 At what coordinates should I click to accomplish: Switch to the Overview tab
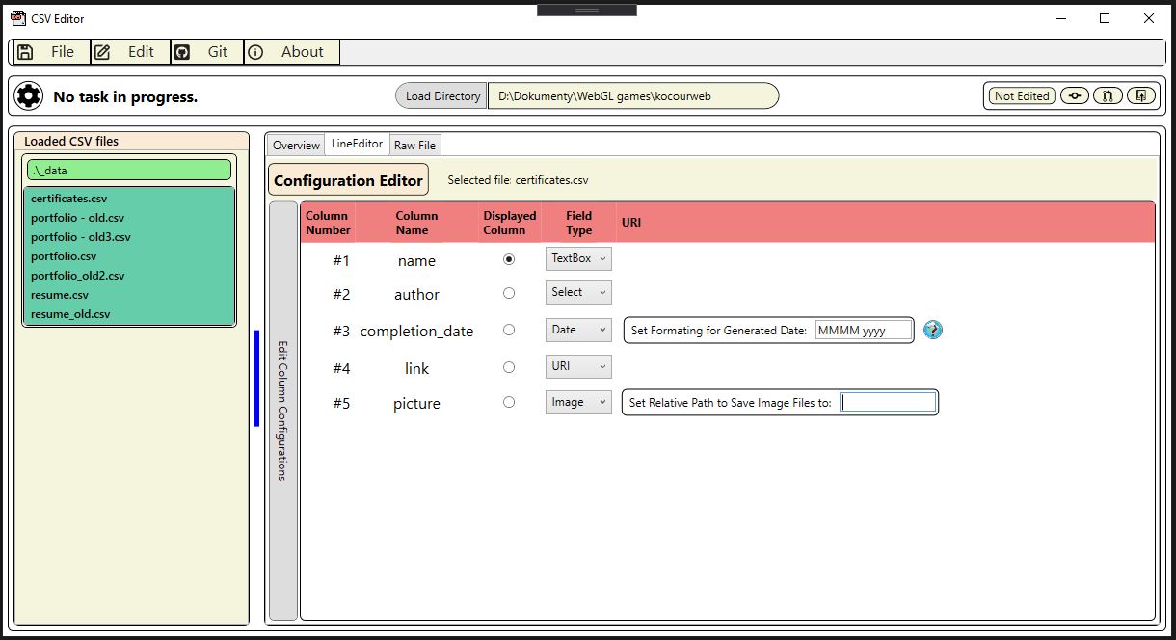point(296,146)
